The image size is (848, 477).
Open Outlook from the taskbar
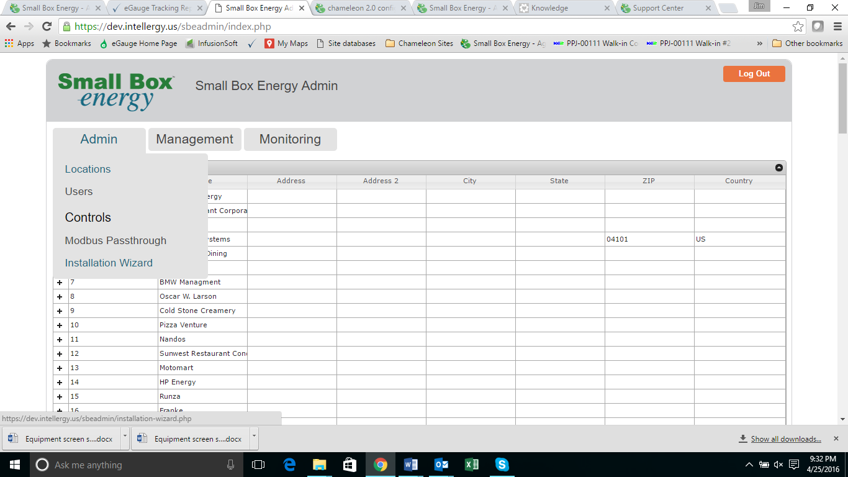tap(441, 465)
